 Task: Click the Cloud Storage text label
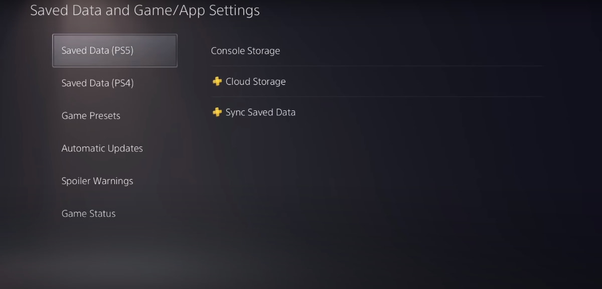point(255,81)
